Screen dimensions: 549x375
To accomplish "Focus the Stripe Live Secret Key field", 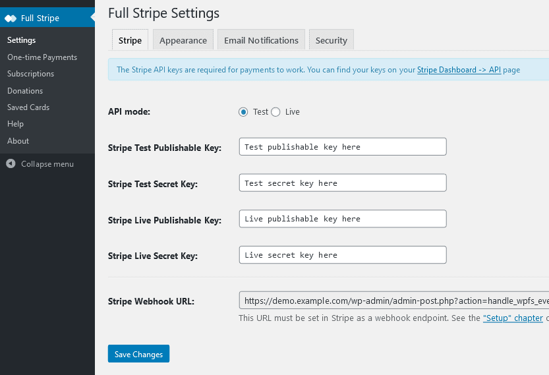I will [343, 255].
